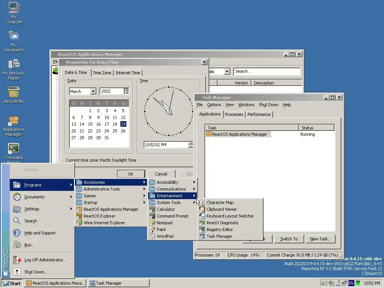The height and width of the screenshot is (288, 384).
Task: Expand the Accessibility submenu
Action: click(172, 182)
